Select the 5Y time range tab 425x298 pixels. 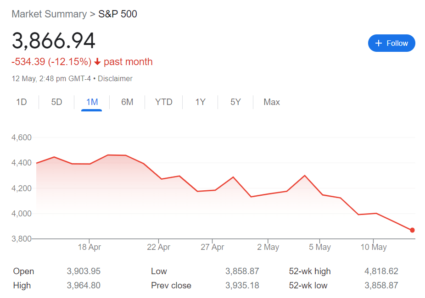(235, 102)
